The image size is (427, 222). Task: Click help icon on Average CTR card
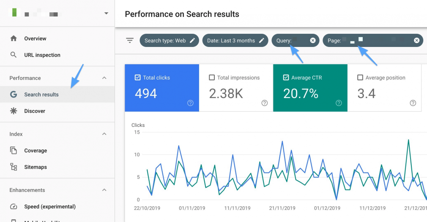pyautogui.click(x=339, y=103)
